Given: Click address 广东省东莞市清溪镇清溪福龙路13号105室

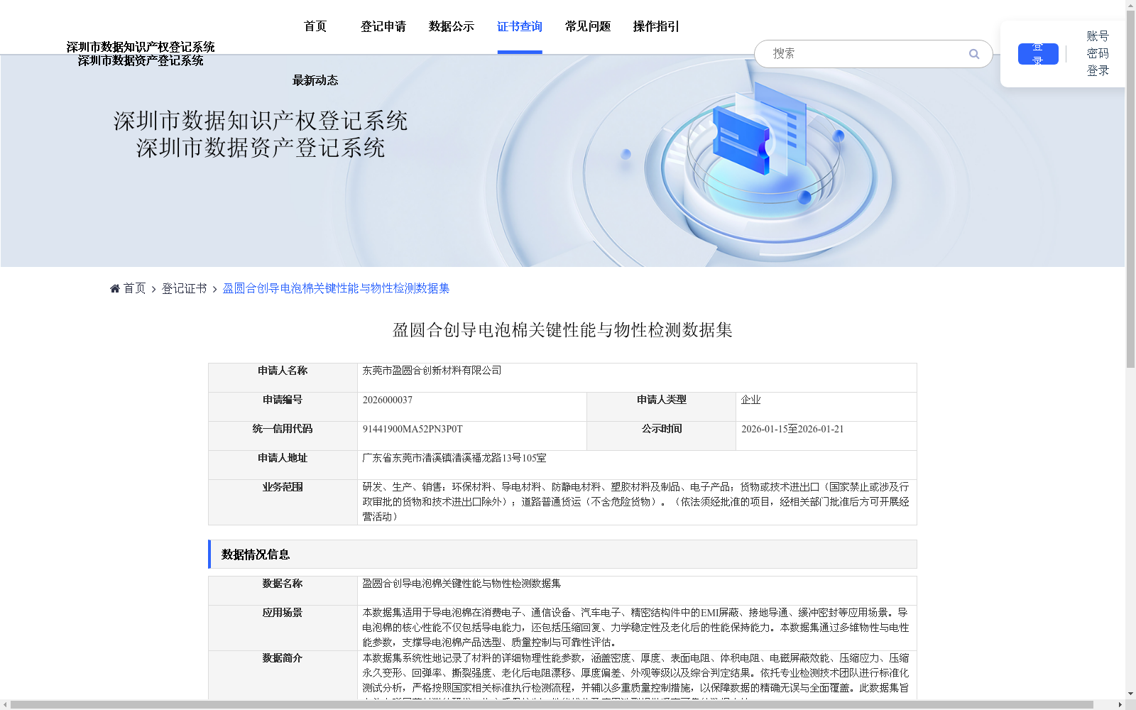Looking at the screenshot, I should tap(454, 458).
